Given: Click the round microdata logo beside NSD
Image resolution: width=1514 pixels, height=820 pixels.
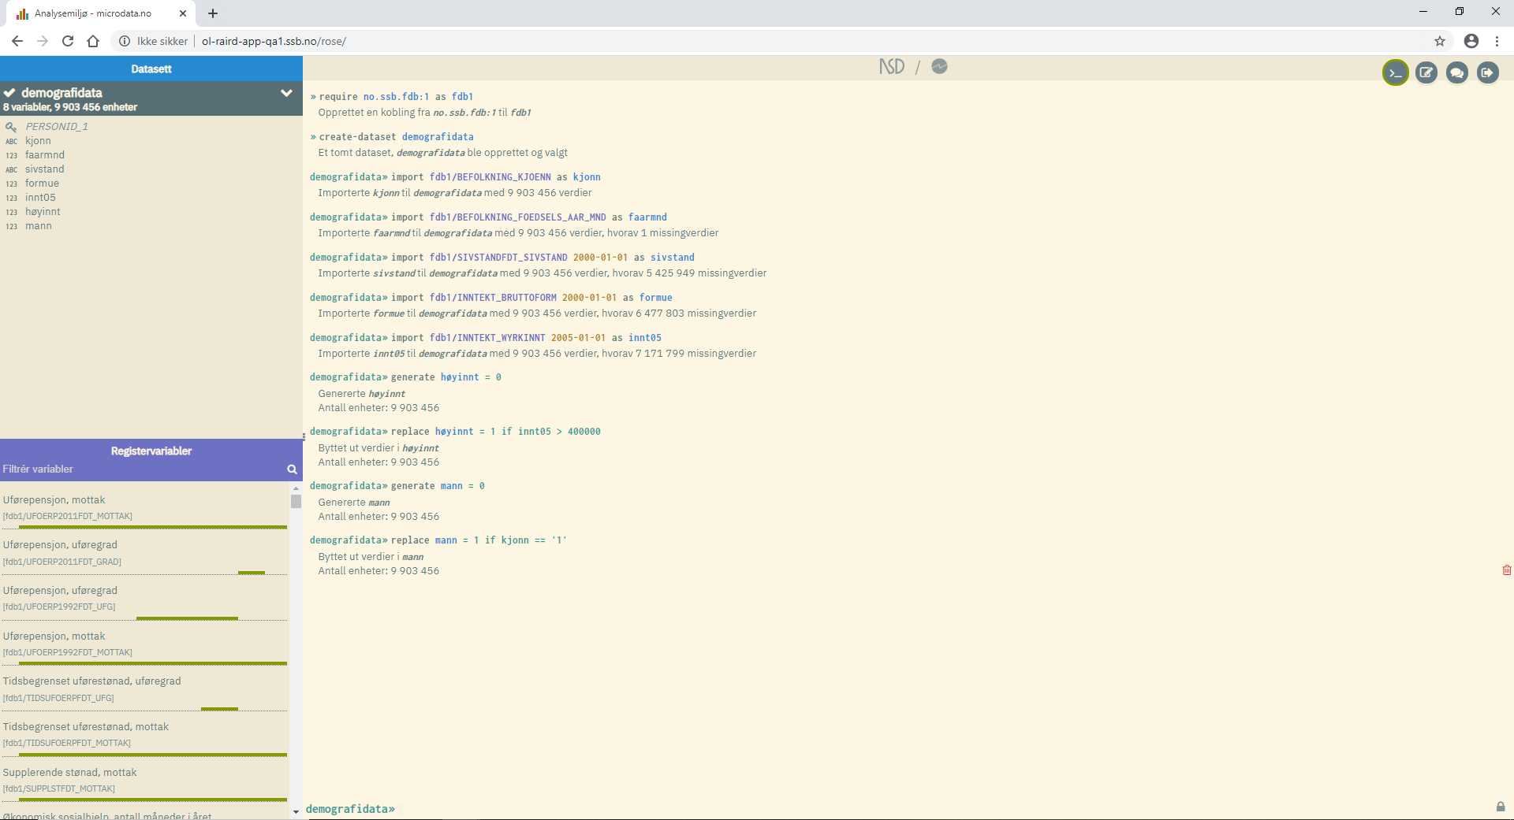Looking at the screenshot, I should tap(939, 67).
